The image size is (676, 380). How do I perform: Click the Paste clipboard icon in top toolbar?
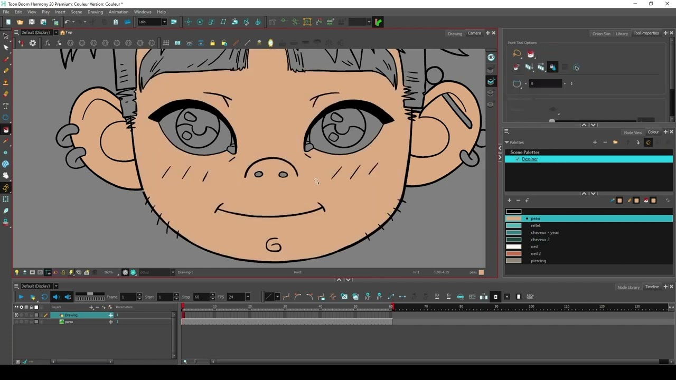pos(116,22)
